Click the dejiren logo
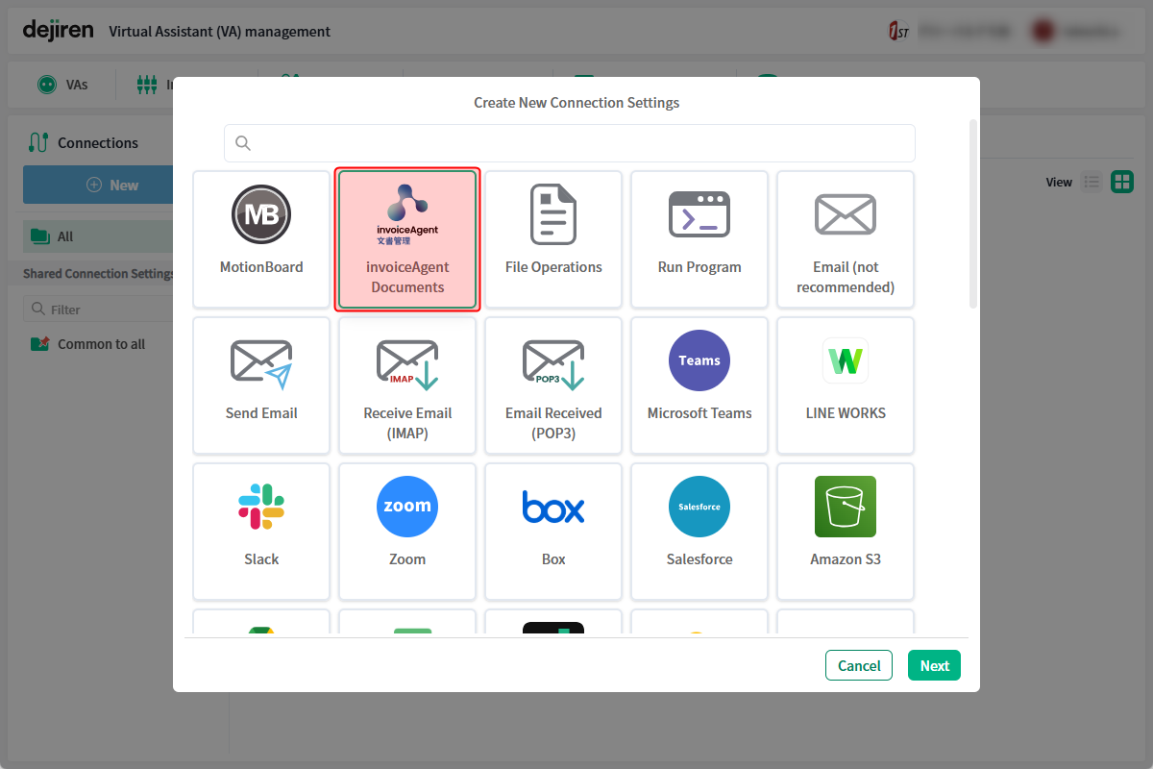This screenshot has height=769, width=1153. point(58,31)
